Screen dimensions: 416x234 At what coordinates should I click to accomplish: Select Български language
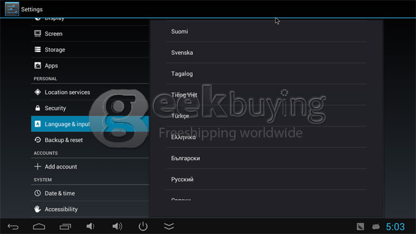tap(267, 158)
